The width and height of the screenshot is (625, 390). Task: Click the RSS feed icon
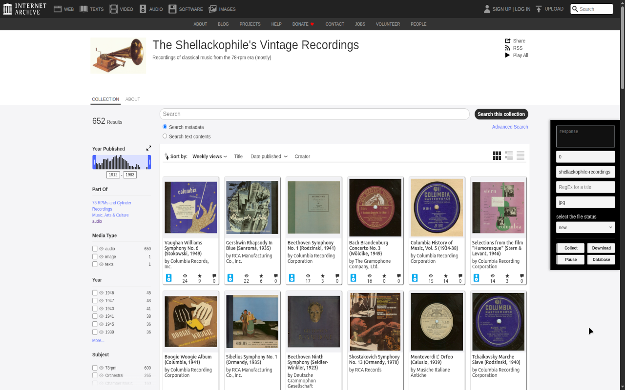(x=508, y=48)
